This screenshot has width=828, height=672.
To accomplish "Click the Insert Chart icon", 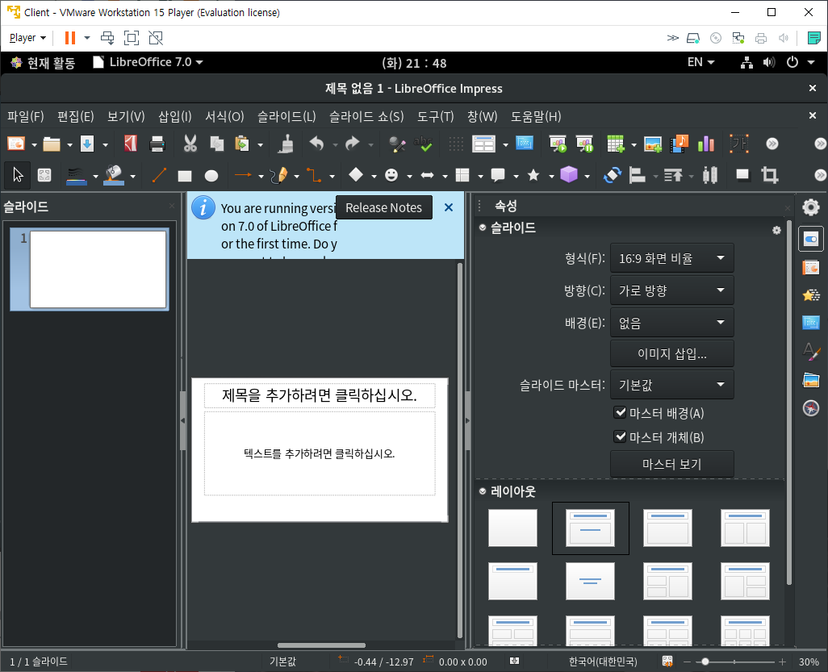I will coord(706,144).
